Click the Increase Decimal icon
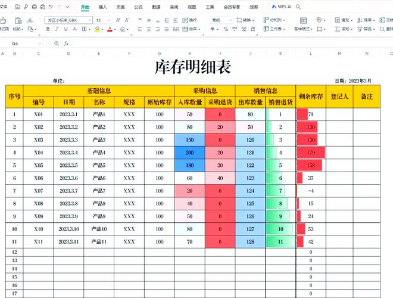The height and width of the screenshot is (298, 393). click(244, 29)
